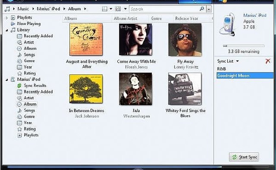Click Library's Year icon
Screen dimensions: 276x170
[x=19, y=67]
